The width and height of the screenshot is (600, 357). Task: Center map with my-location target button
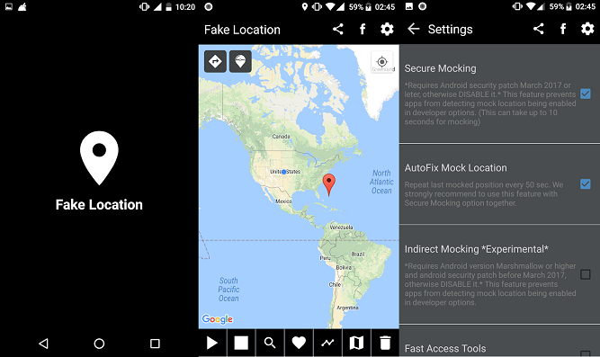382,62
